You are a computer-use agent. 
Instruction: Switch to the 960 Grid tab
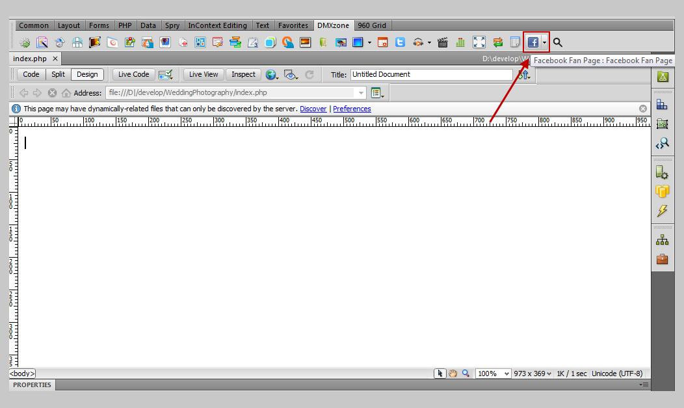372,25
